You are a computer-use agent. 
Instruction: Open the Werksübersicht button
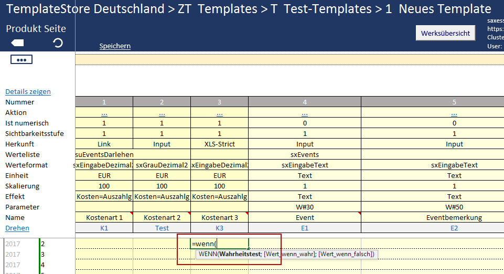(445, 33)
